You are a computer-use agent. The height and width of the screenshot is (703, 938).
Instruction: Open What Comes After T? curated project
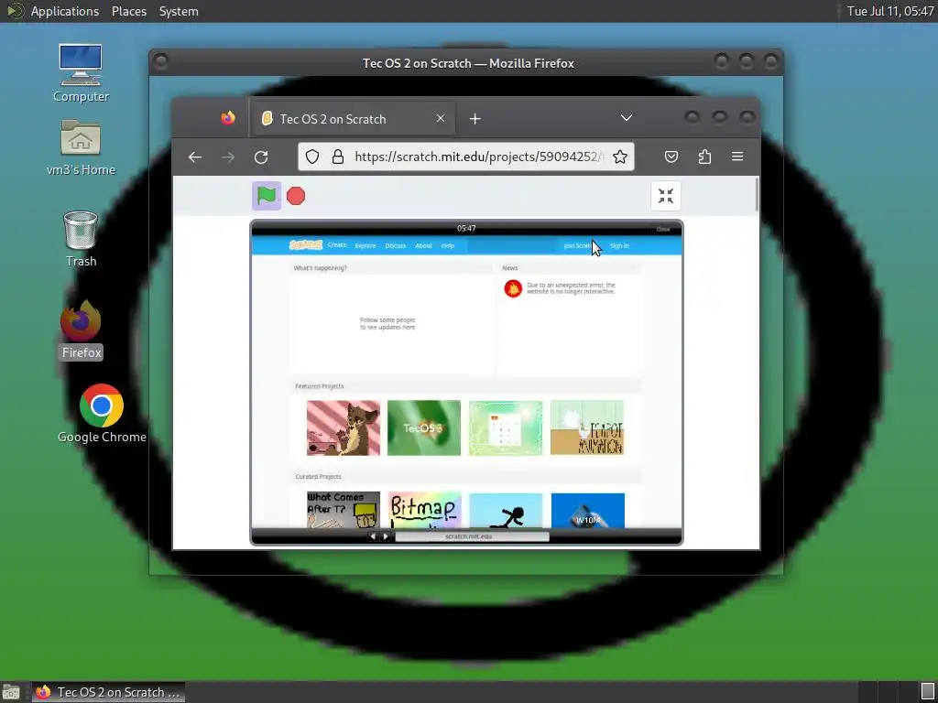click(x=344, y=511)
